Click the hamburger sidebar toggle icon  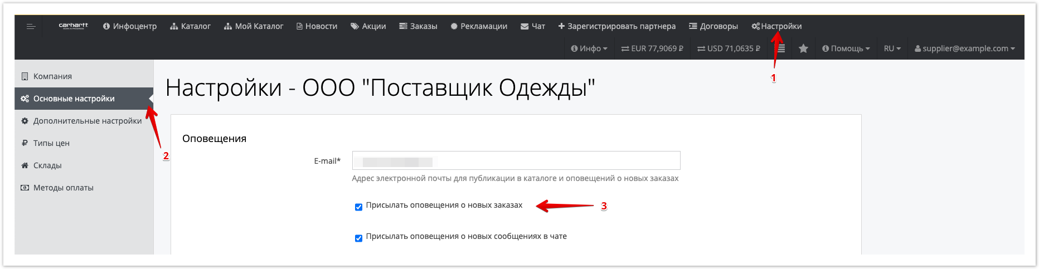click(x=31, y=26)
